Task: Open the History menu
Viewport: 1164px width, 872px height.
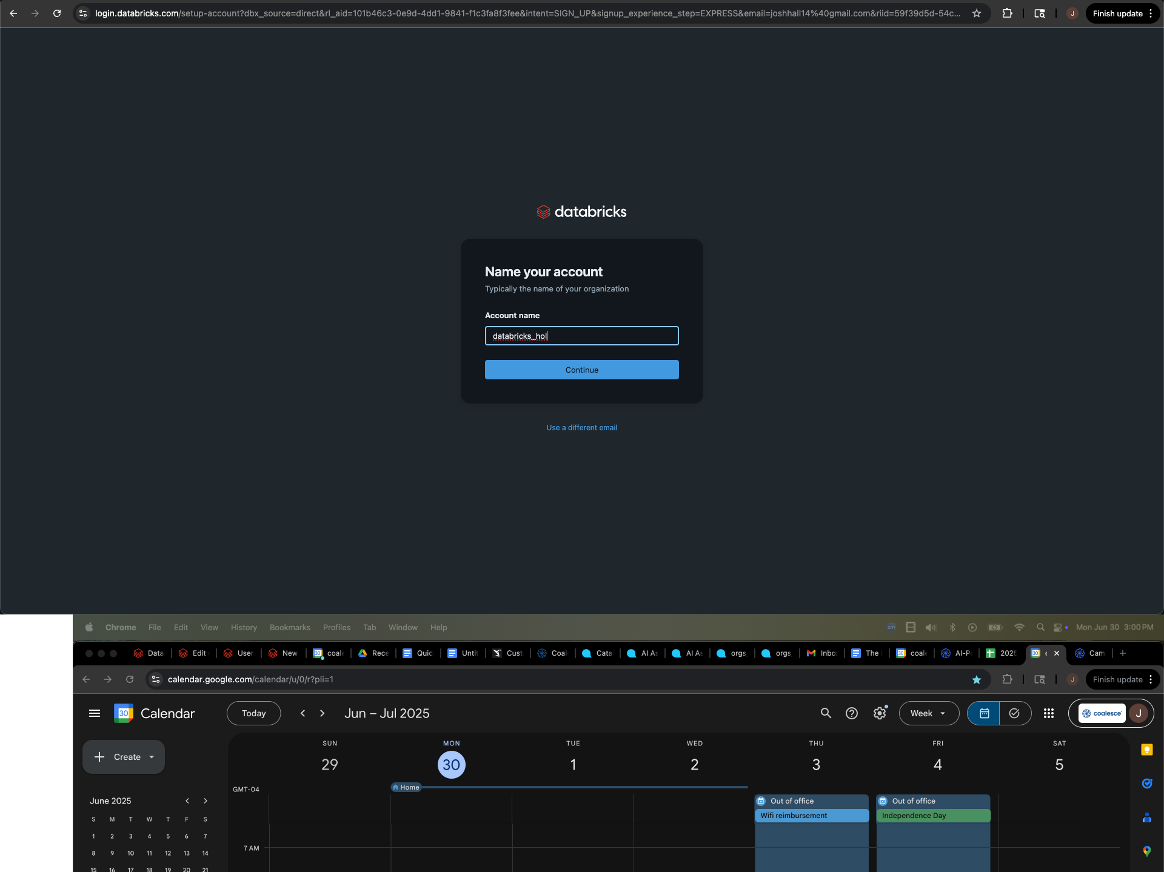Action: click(x=244, y=627)
